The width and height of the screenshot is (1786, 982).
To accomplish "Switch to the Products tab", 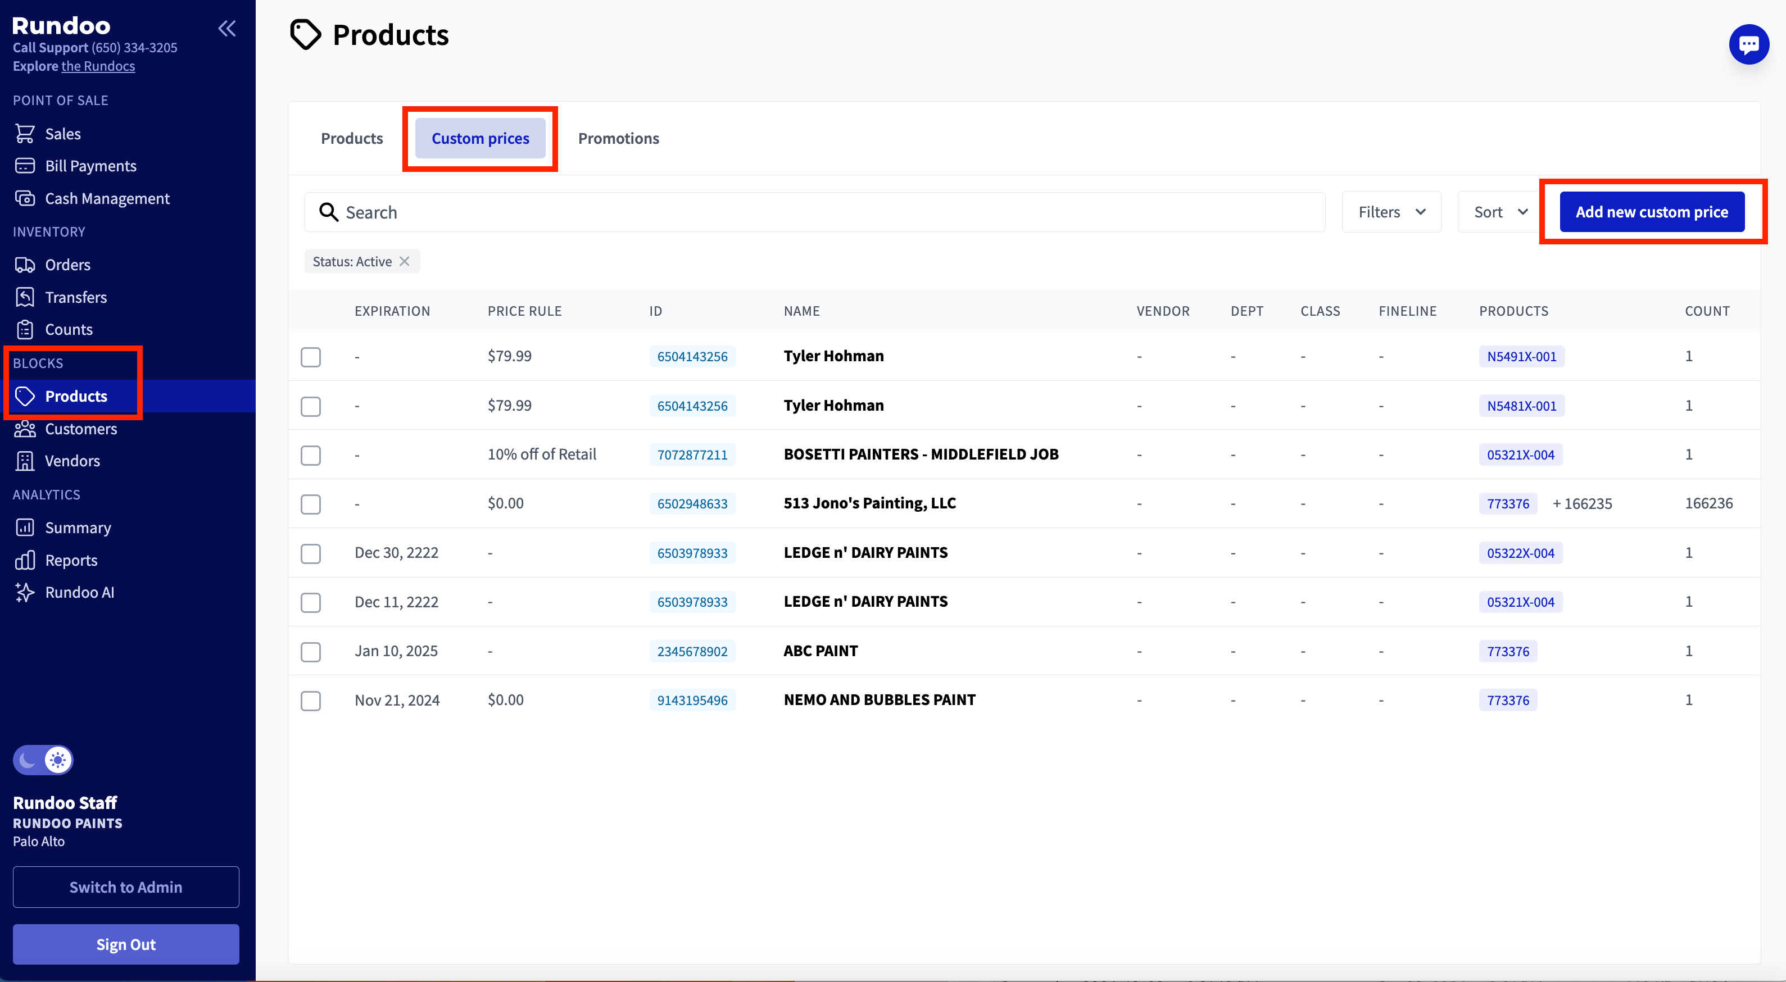I will point(351,139).
